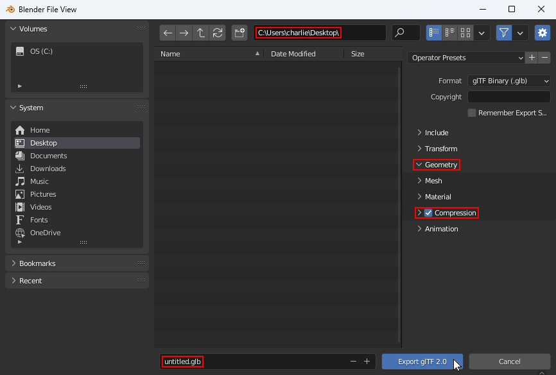The width and height of the screenshot is (556, 375).
Task: Open the Format dropdown
Action: [x=508, y=81]
